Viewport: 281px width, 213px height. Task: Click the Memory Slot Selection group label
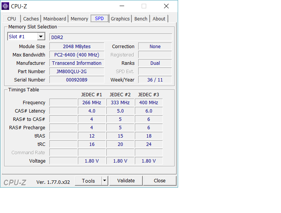point(33,27)
